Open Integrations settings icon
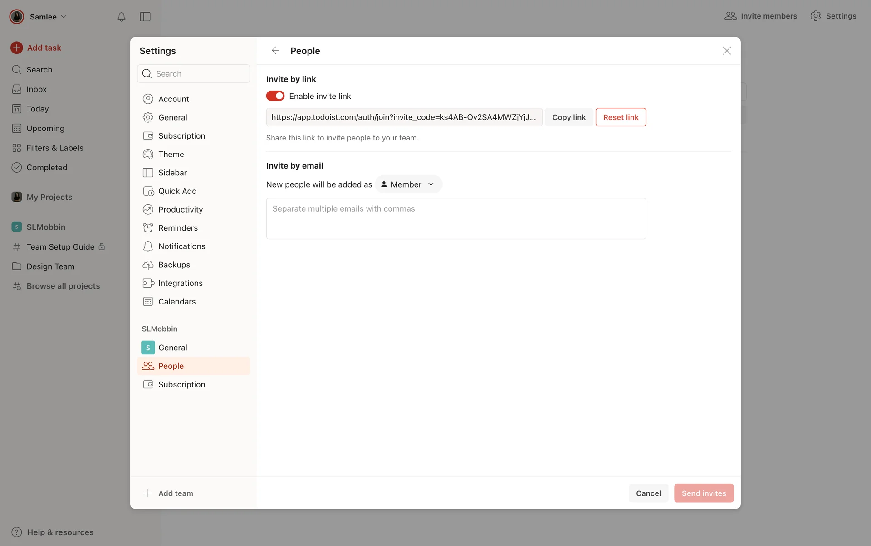The width and height of the screenshot is (871, 546). pyautogui.click(x=148, y=283)
